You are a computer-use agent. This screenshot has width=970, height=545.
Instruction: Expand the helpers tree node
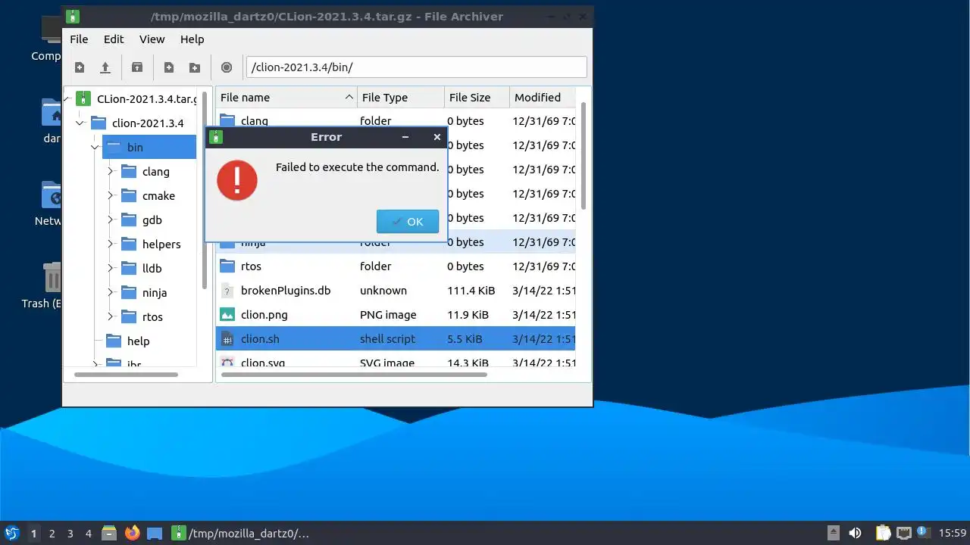(x=110, y=244)
